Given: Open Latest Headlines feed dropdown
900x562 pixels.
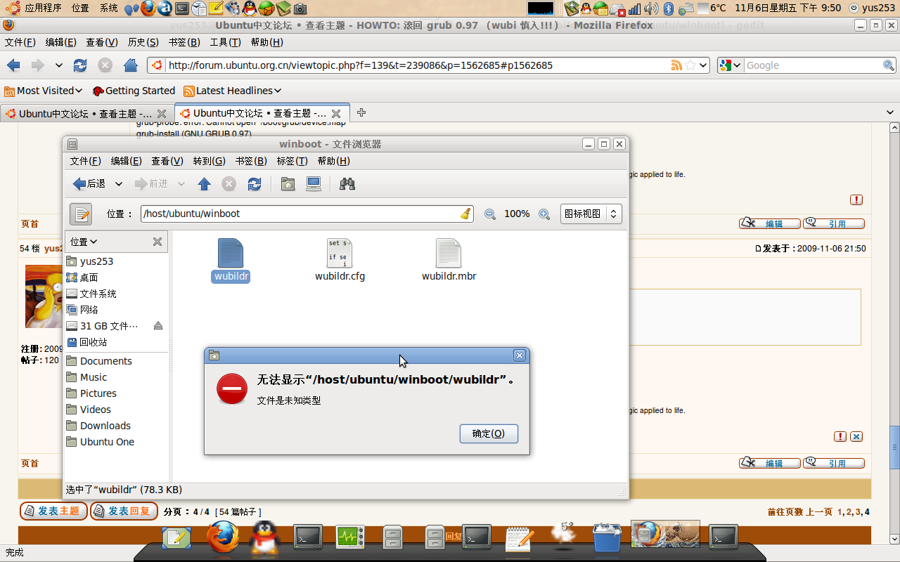Looking at the screenshot, I should tap(232, 91).
